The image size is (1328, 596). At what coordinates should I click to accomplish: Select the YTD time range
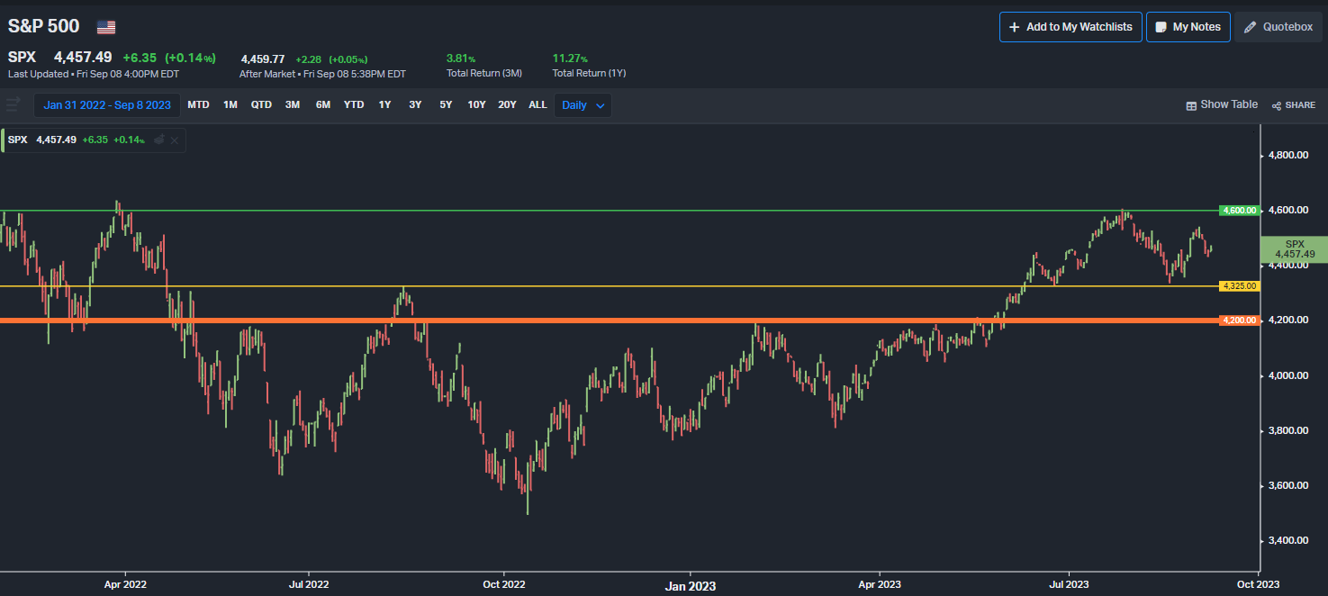point(354,105)
